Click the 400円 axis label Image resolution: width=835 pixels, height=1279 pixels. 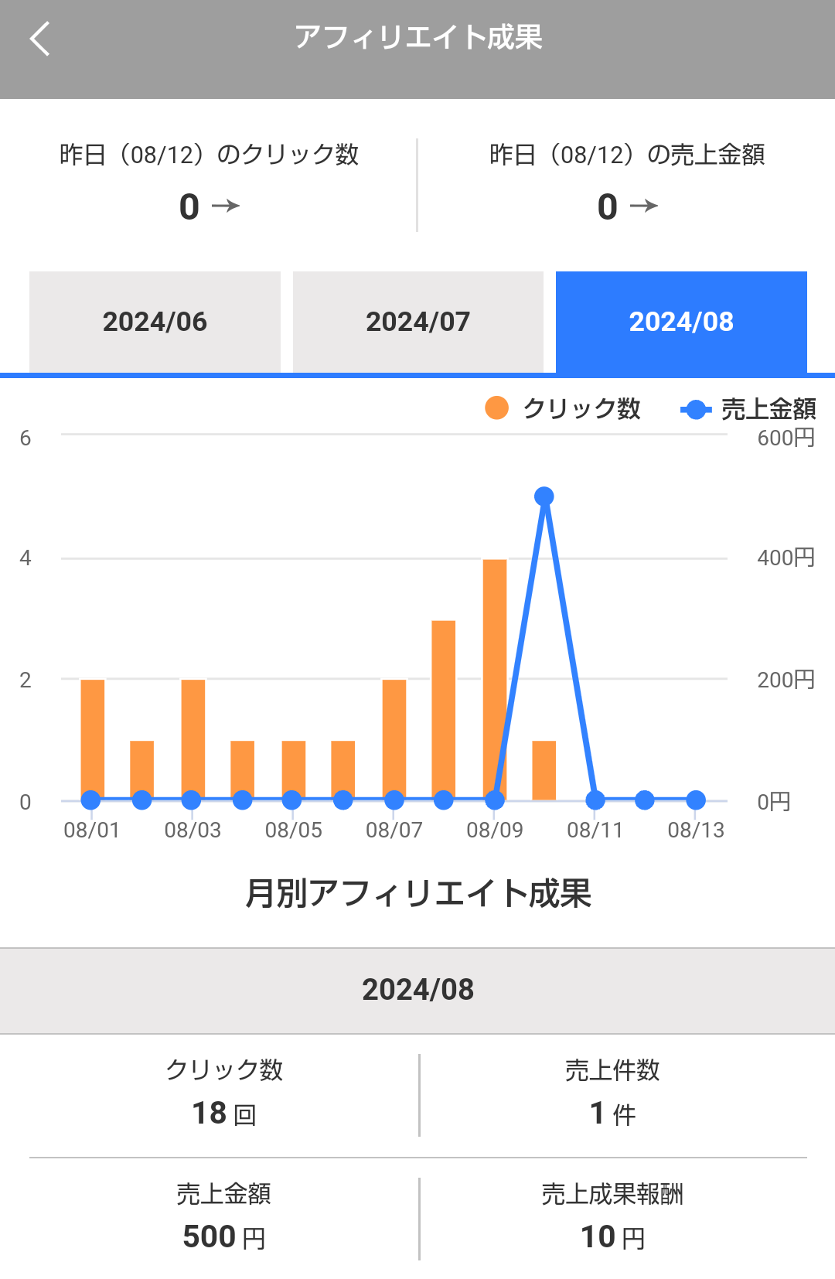[x=786, y=558]
